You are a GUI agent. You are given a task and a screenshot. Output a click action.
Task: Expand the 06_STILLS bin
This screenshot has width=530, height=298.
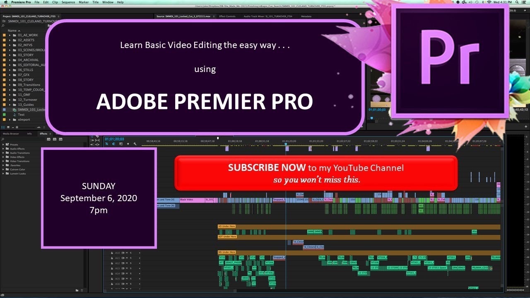[x=10, y=70]
